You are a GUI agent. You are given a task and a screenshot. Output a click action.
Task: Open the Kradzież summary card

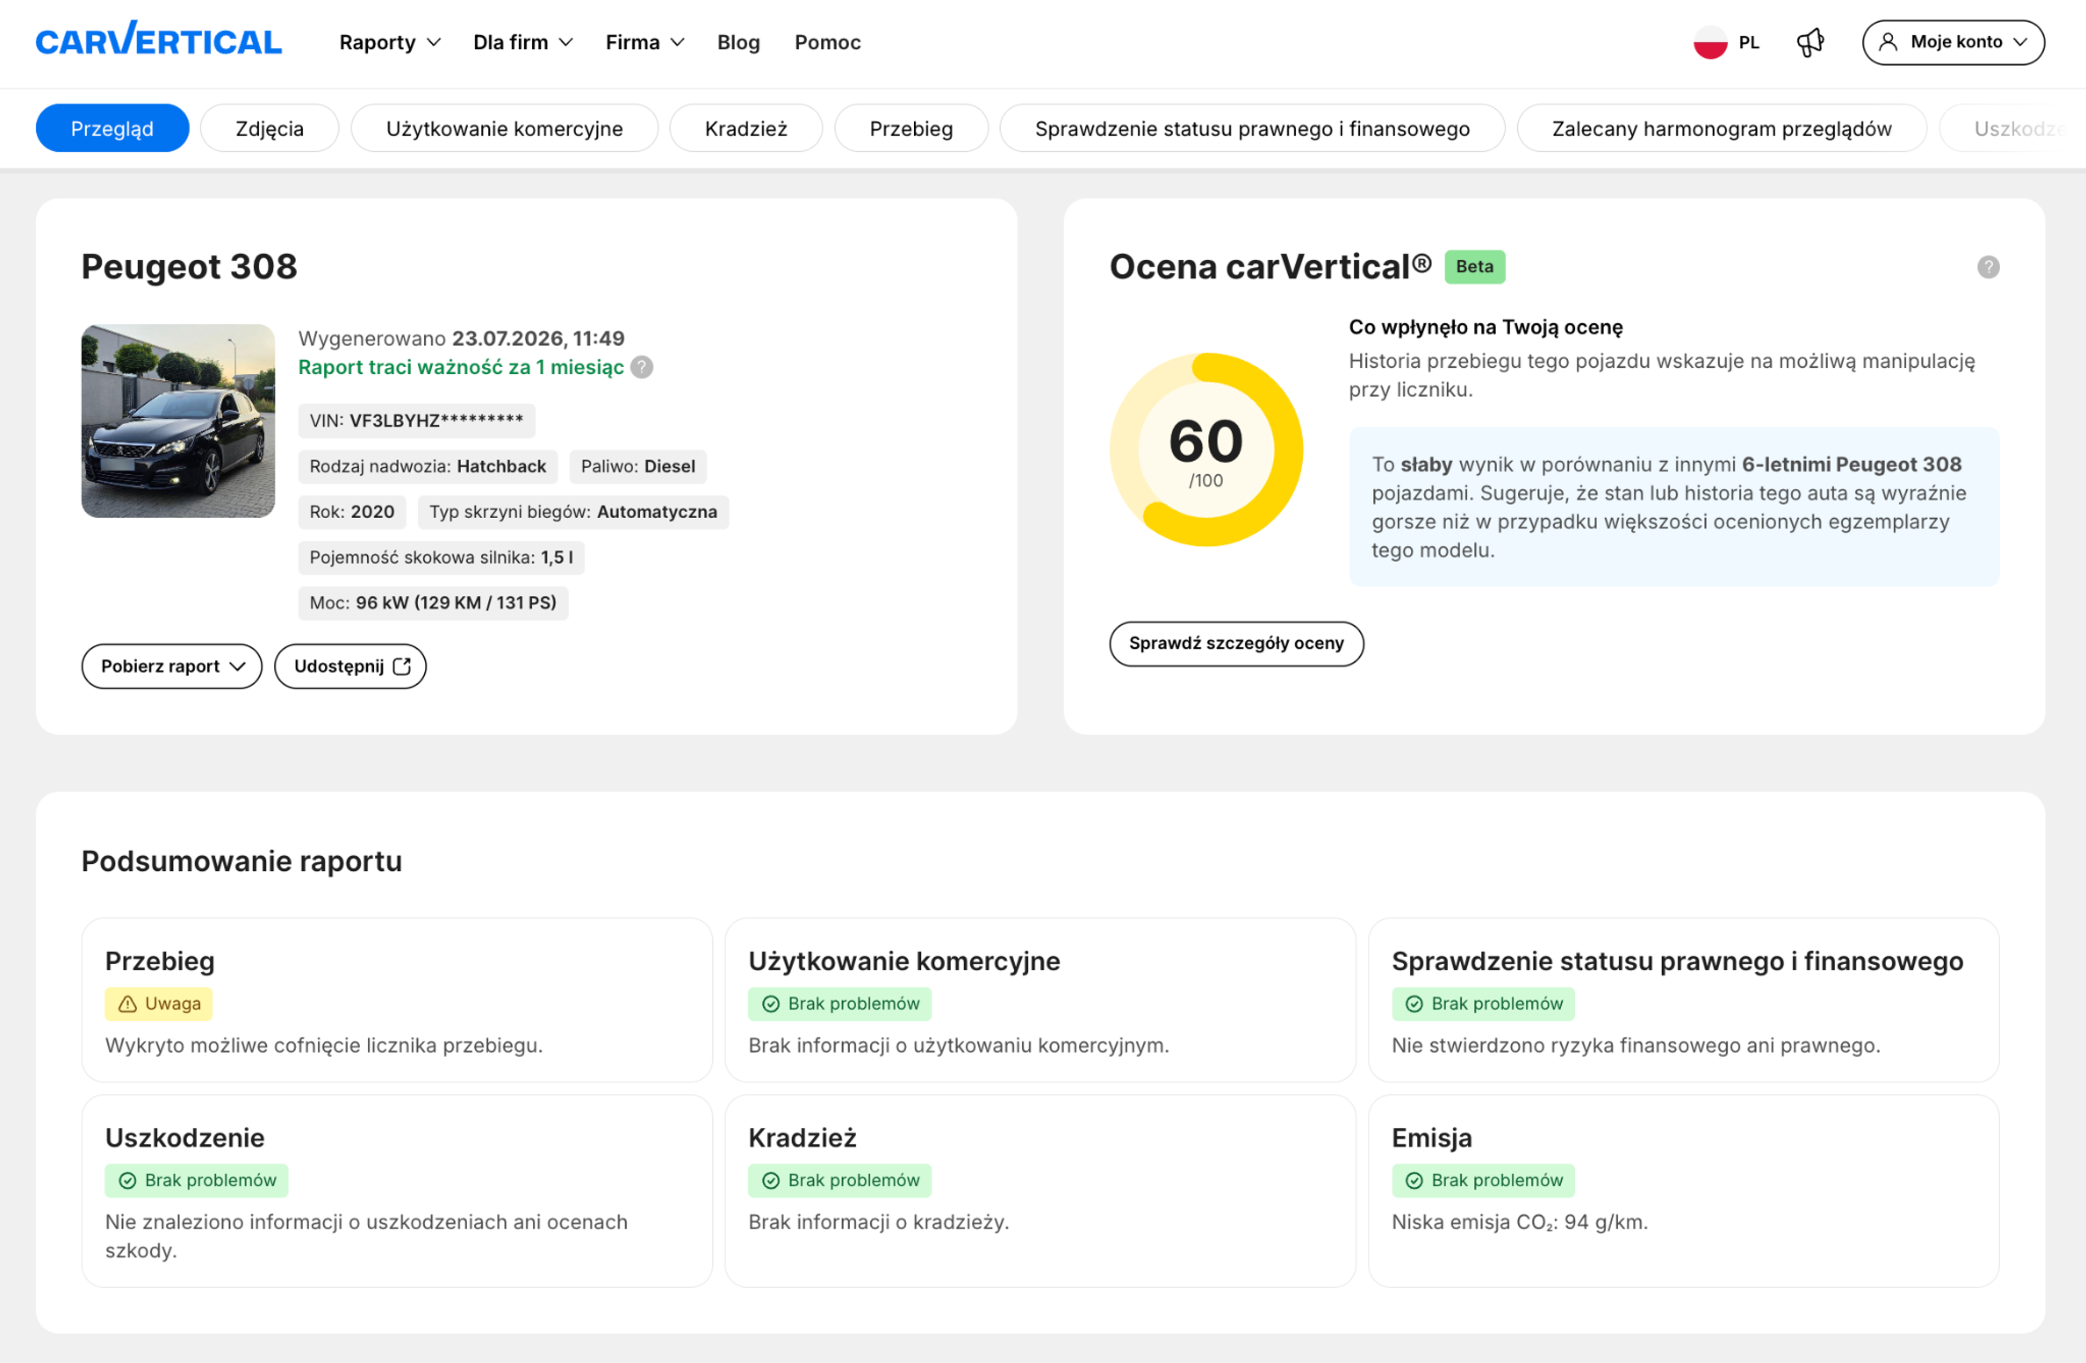click(1040, 1190)
